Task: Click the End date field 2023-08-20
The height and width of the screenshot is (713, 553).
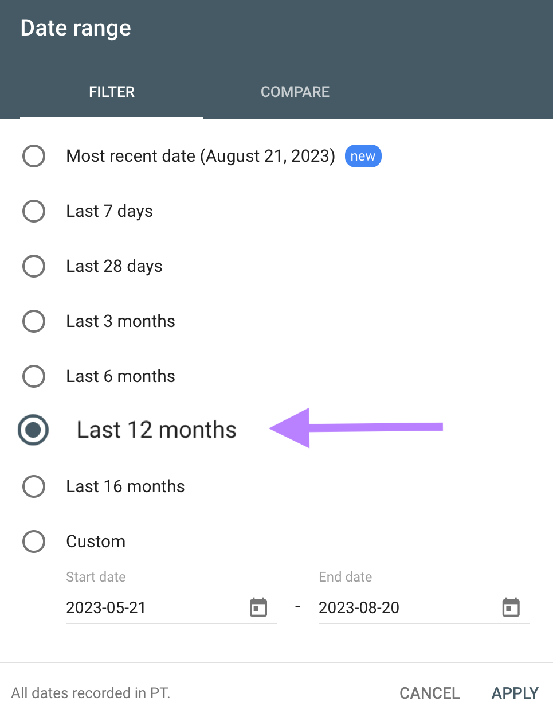Action: click(423, 607)
